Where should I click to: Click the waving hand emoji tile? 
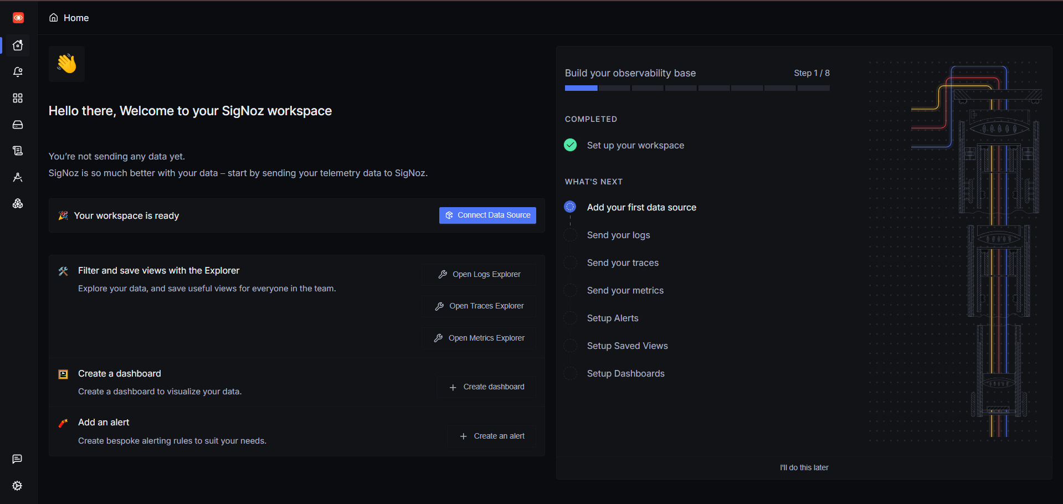(x=66, y=64)
